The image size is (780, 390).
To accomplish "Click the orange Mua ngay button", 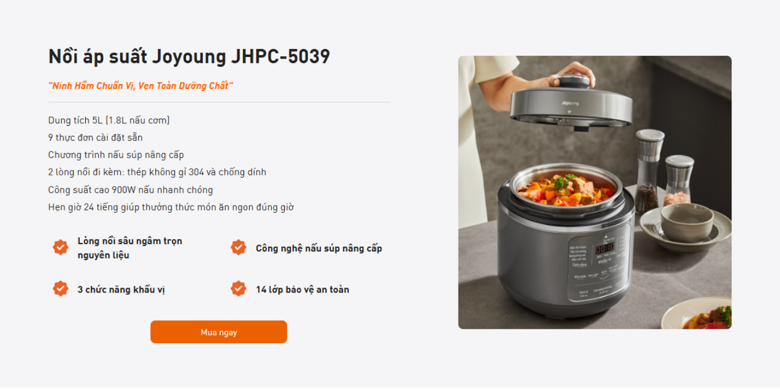I will (x=218, y=332).
